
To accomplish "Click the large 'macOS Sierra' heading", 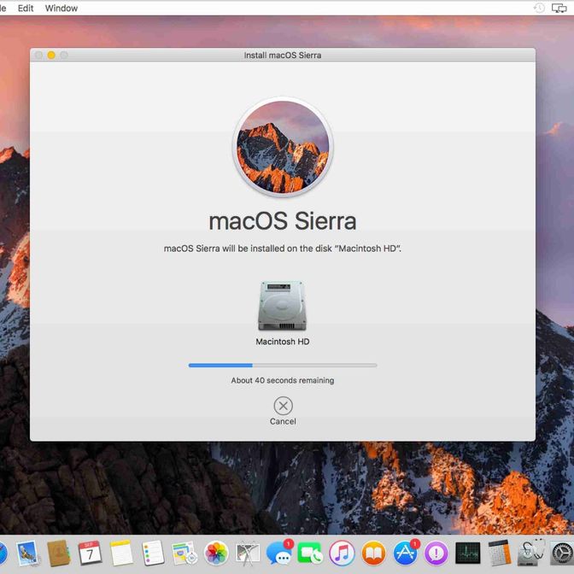I will coord(283,221).
